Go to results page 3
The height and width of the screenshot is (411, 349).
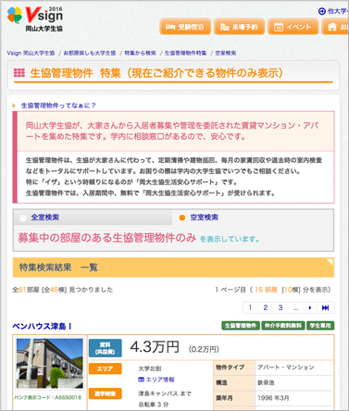[280, 307]
